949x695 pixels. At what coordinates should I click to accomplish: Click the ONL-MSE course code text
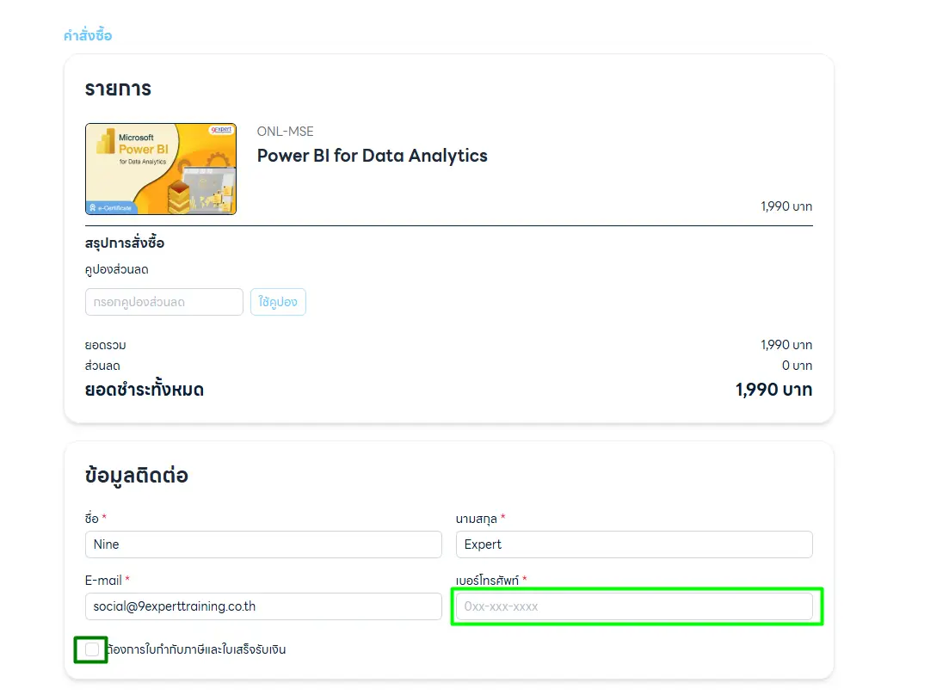point(285,132)
